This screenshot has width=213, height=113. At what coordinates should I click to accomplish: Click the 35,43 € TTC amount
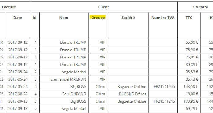click(192, 79)
